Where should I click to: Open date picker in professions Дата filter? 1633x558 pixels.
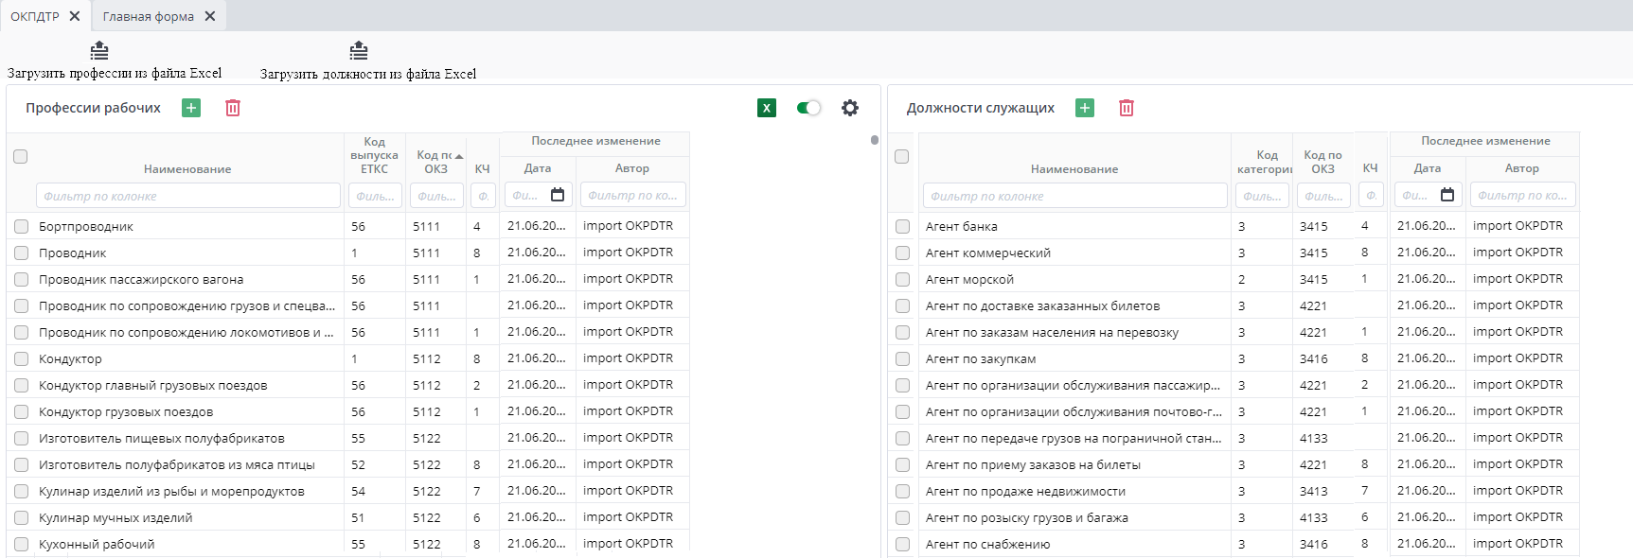[x=558, y=195]
